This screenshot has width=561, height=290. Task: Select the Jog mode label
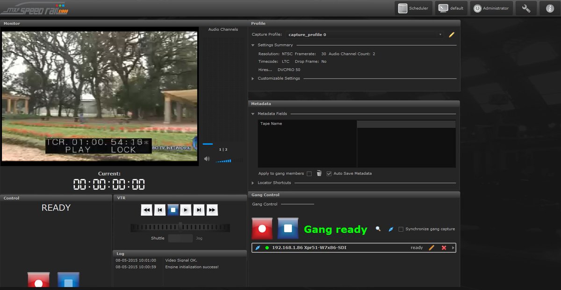[199, 238]
